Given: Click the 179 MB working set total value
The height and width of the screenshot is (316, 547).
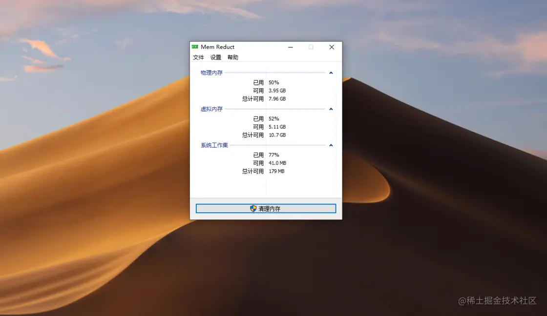Looking at the screenshot, I should tap(275, 171).
